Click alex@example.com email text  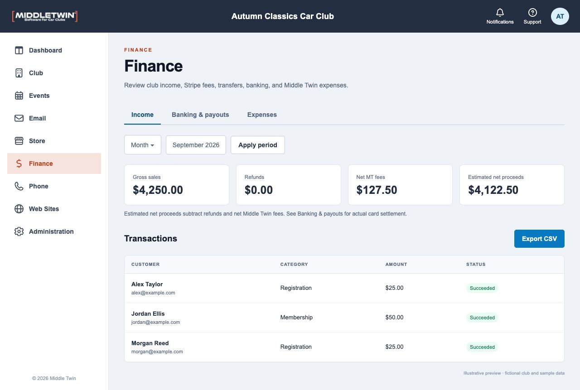(x=153, y=293)
